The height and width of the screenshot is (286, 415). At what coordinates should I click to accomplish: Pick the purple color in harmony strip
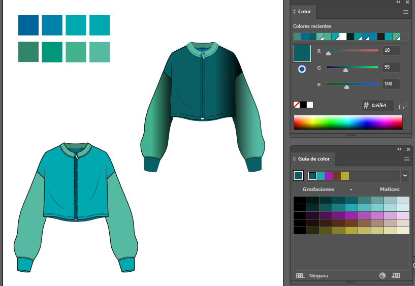(x=329, y=176)
